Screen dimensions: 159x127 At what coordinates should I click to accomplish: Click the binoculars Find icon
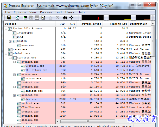[65, 18]
